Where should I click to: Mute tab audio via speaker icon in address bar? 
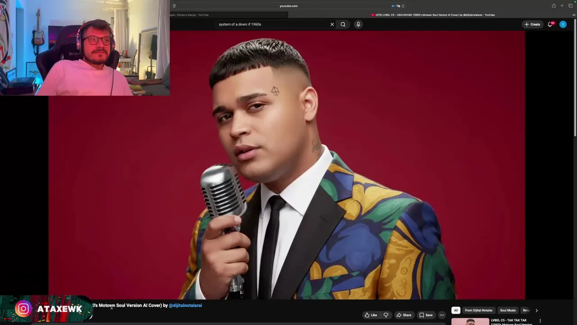click(393, 6)
